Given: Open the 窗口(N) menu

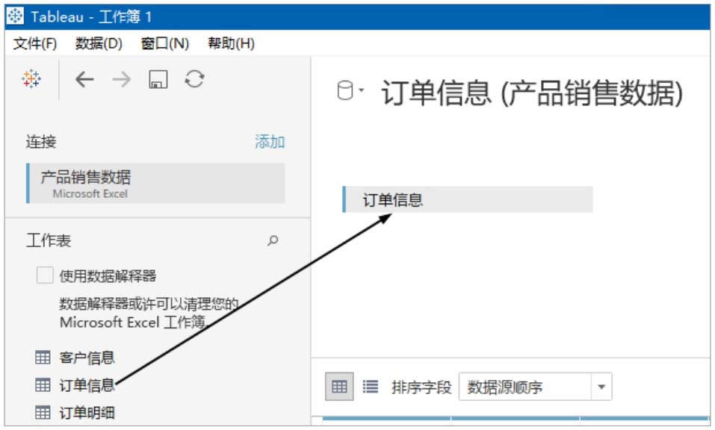Looking at the screenshot, I should pos(165,43).
